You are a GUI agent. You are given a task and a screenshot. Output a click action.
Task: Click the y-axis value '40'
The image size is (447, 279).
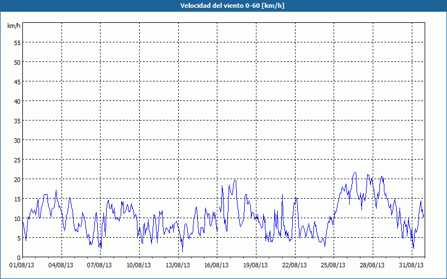click(17, 101)
